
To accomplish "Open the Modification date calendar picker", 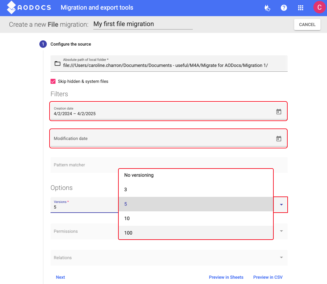I will (x=279, y=139).
